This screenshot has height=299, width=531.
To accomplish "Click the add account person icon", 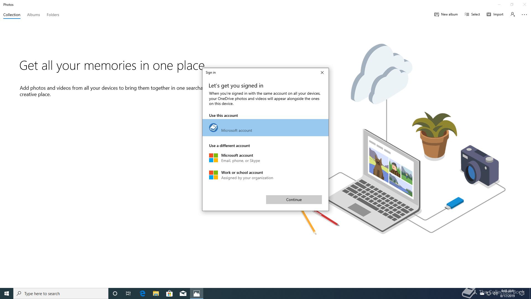I will [x=513, y=14].
